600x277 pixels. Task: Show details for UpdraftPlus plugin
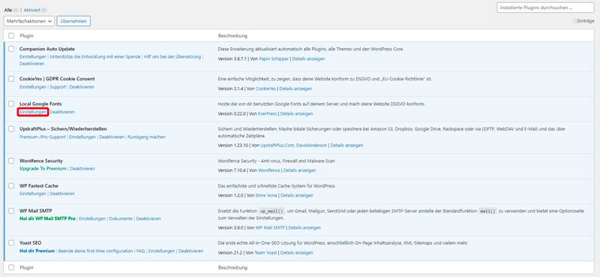point(346,146)
